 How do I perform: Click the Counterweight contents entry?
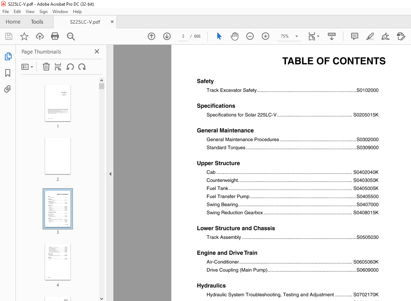coord(292,180)
